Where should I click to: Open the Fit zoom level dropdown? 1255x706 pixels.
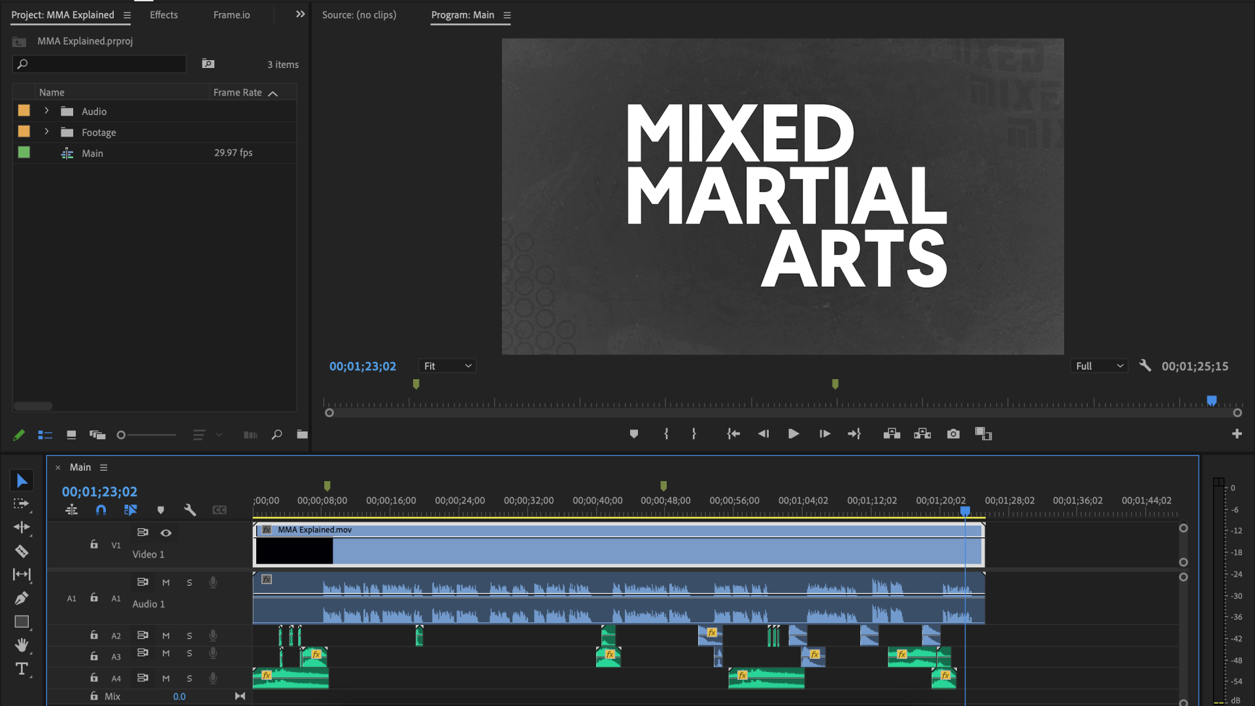point(448,366)
